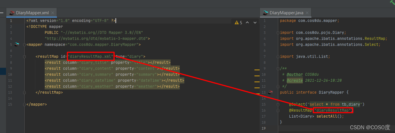Click Select in the ibatis annotations import
395x133 pixels.
(x=372, y=45)
